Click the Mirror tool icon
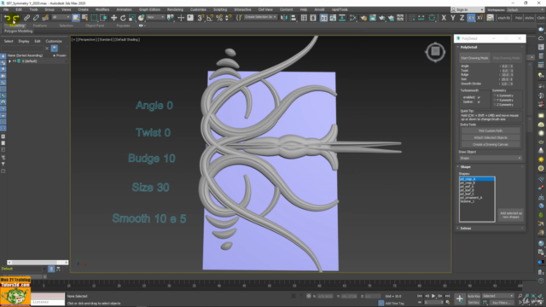The width and height of the screenshot is (546, 307). [x=284, y=18]
